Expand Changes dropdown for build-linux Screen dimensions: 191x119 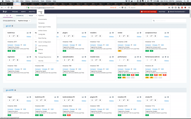coord(21,45)
